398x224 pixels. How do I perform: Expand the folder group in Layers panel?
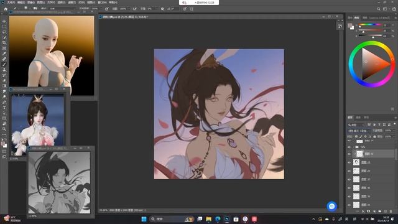354,147
